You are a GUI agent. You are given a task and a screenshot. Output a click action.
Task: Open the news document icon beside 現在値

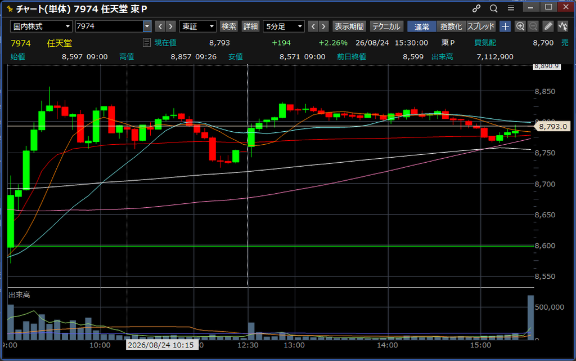147,43
